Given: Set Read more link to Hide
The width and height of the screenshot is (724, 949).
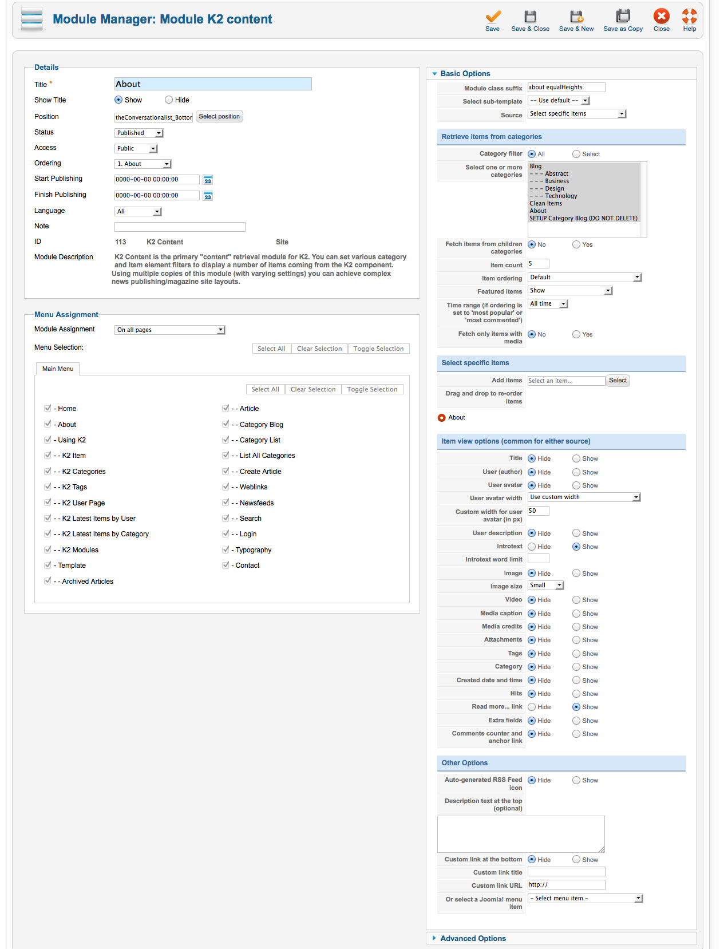Looking at the screenshot, I should pyautogui.click(x=532, y=707).
